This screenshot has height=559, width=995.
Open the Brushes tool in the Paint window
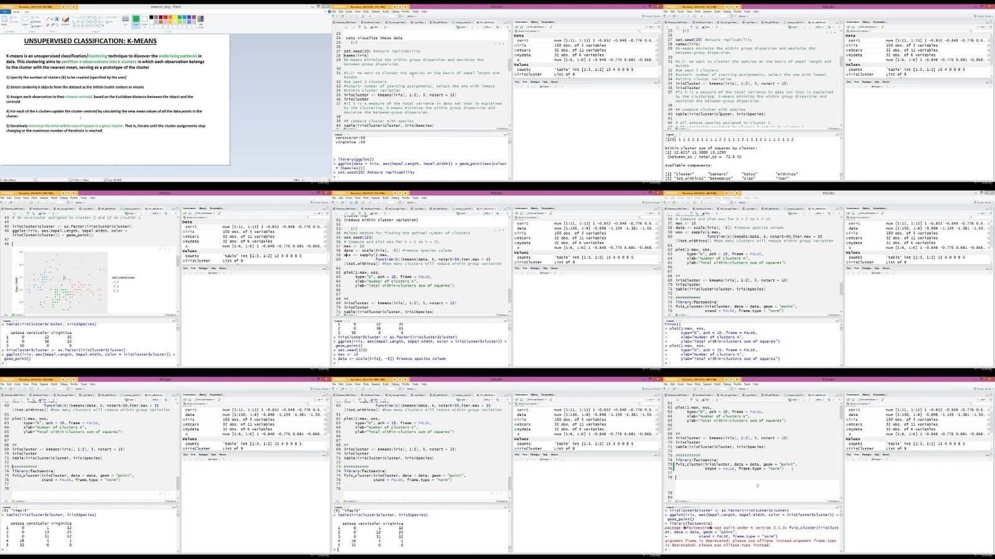[65, 21]
